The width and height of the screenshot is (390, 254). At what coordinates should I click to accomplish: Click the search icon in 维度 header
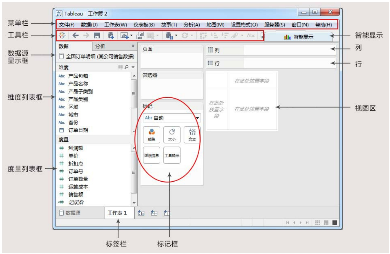point(127,67)
